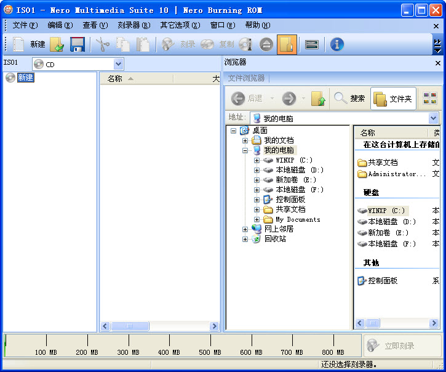
Task: Expand the WINXP (C:) tree node
Action: point(257,160)
